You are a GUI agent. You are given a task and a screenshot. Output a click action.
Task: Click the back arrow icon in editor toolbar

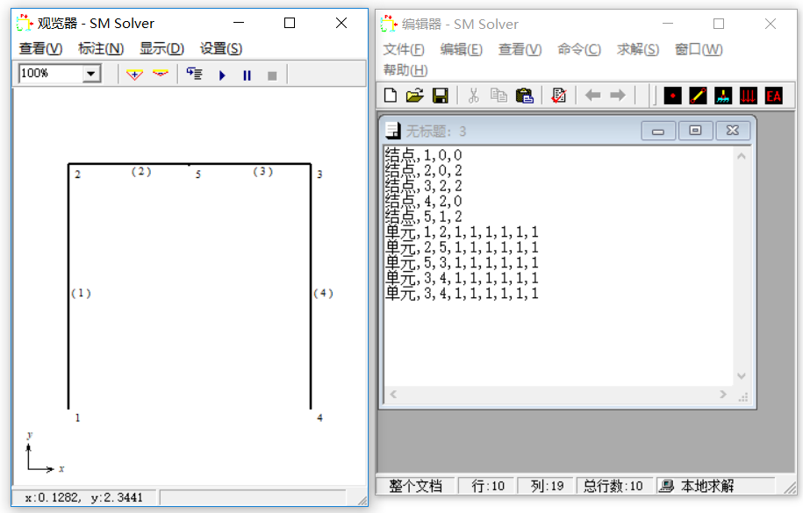click(x=592, y=96)
